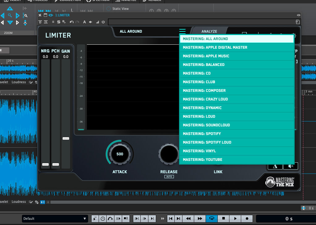The height and width of the screenshot is (225, 316).
Task: Stop playback with the Stop button
Action: click(223, 218)
